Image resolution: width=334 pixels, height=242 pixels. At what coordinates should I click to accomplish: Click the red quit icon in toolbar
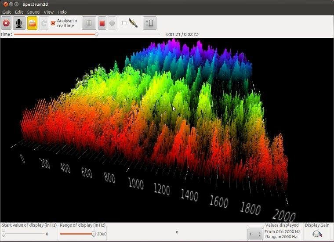point(6,23)
